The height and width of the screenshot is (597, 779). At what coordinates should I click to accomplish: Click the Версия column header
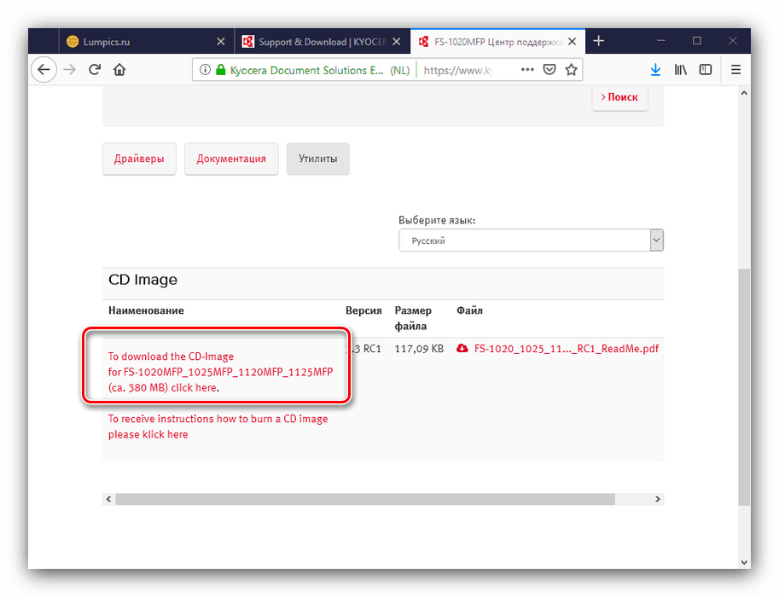tap(363, 310)
